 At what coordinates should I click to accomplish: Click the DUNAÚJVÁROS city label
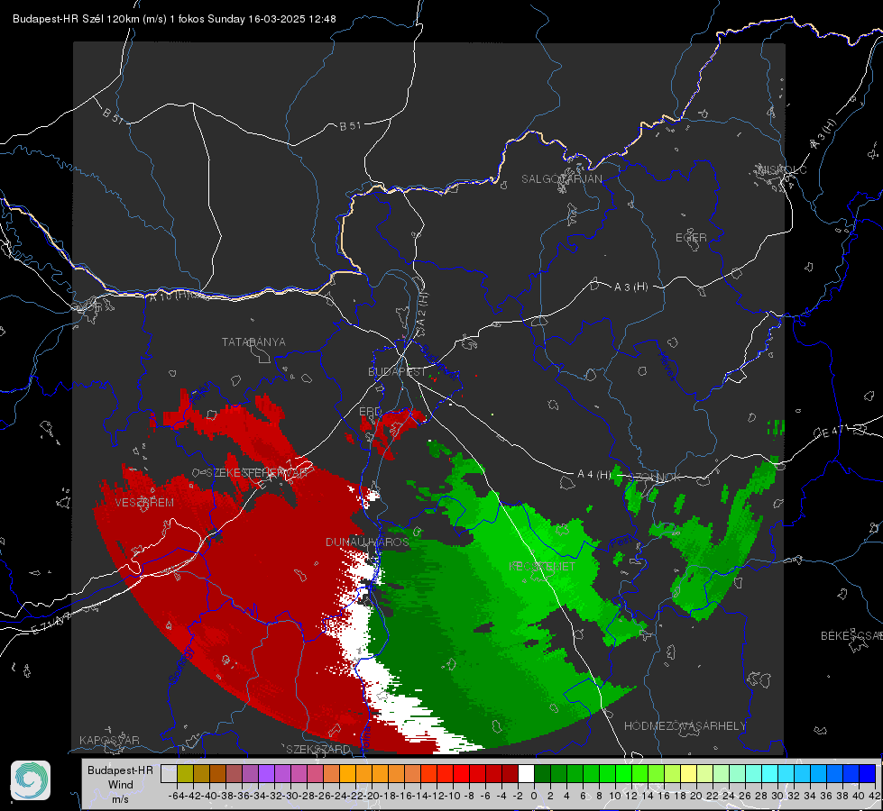367,542
